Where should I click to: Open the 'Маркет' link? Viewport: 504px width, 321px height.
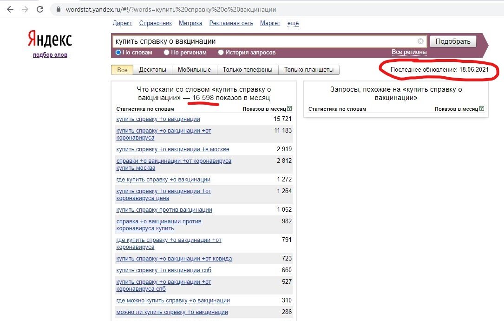coord(270,23)
